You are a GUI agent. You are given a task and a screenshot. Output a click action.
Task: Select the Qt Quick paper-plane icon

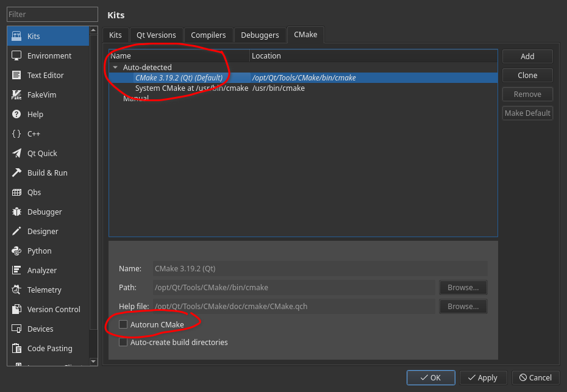16,154
